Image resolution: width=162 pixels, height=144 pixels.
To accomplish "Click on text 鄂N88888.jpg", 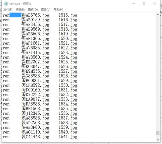I will point(35,76).
